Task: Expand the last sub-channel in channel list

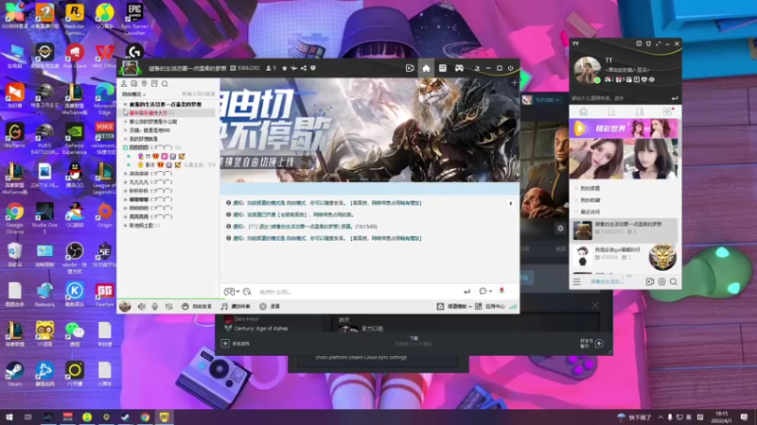Action: (x=126, y=226)
